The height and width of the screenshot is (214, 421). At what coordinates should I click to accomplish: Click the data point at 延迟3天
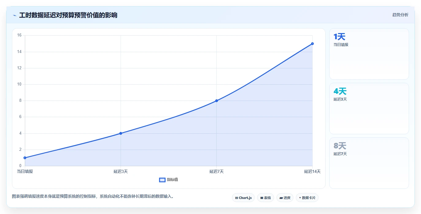point(121,133)
